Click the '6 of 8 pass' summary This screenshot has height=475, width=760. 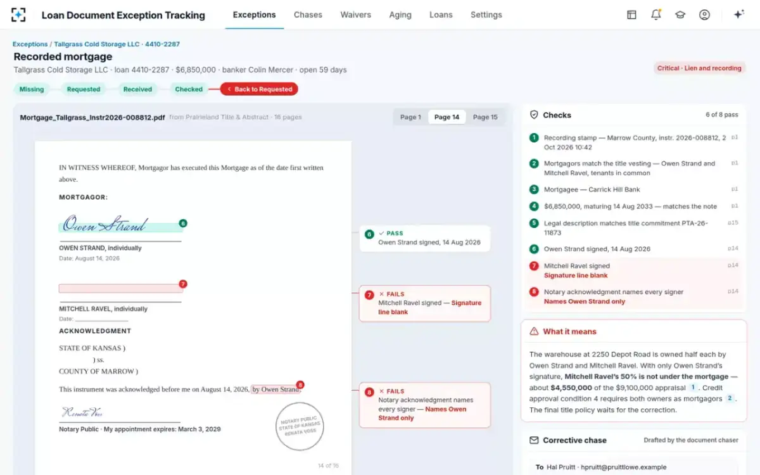722,115
